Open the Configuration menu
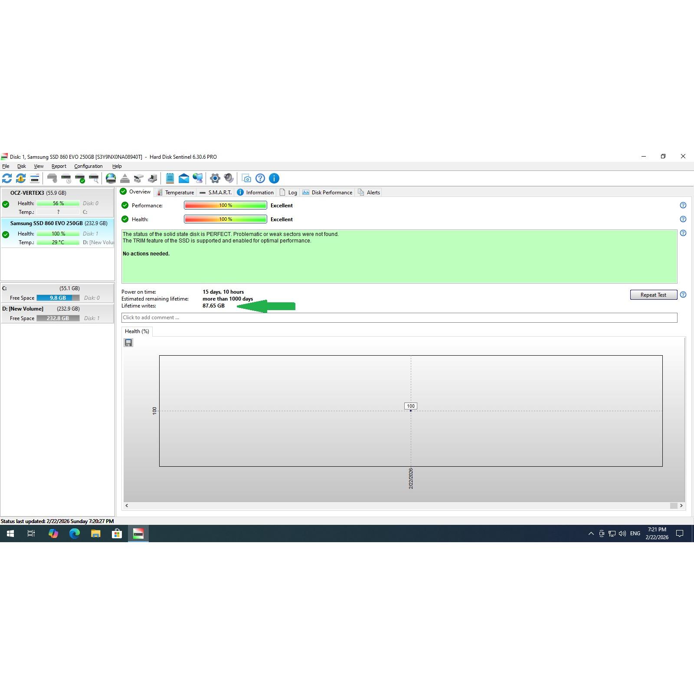This screenshot has width=694, height=694. point(88,166)
